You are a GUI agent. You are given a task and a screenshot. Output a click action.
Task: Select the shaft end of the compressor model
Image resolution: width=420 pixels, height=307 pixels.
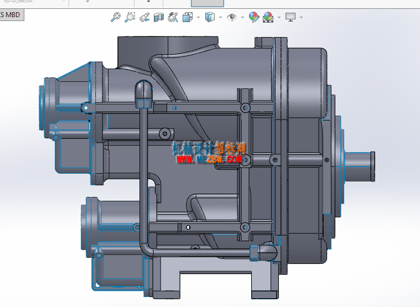pos(360,166)
